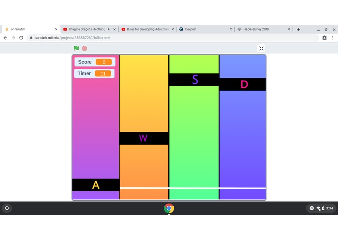Open the notification count badge in tray
Screen dimensions: 338x240
[312, 208]
